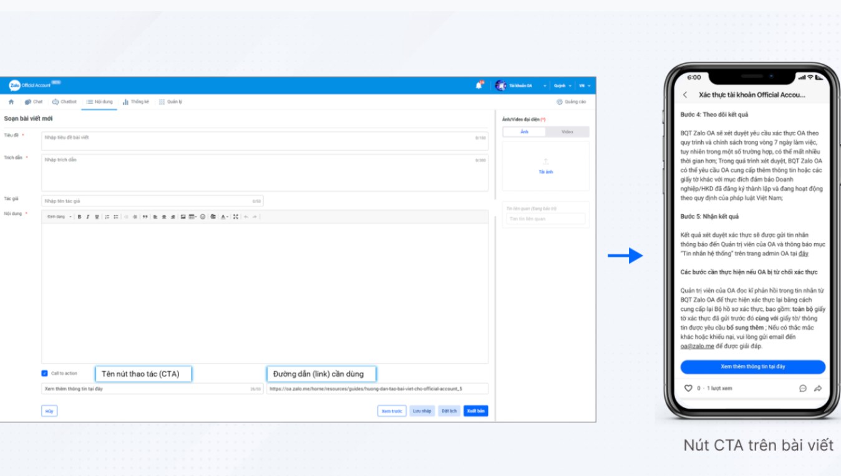Screen dimensions: 841x476
Task: Tap the comment icon on phone preview
Action: point(803,388)
